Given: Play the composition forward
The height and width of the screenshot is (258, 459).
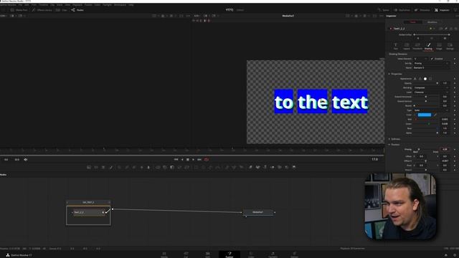Looking at the screenshot, I should 194,159.
